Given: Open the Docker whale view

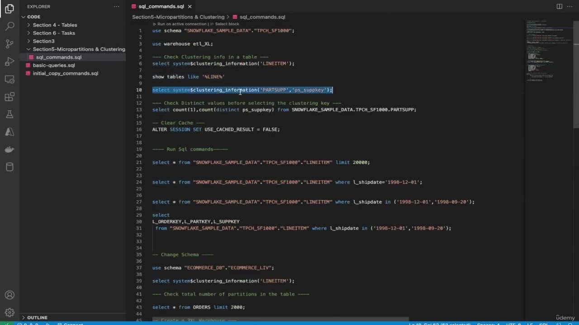Looking at the screenshot, I should 9,149.
